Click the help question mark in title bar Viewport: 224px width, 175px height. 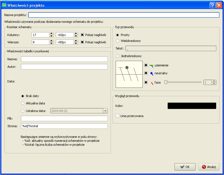click(x=212, y=5)
